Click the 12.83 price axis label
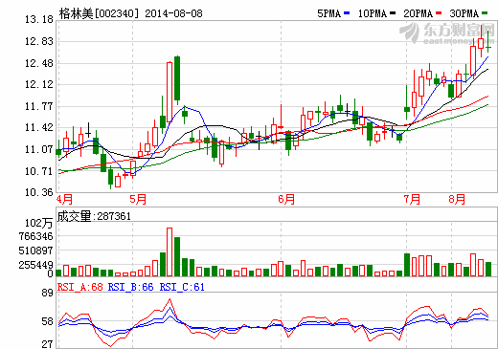This screenshot has height=349, width=498. coord(39,41)
